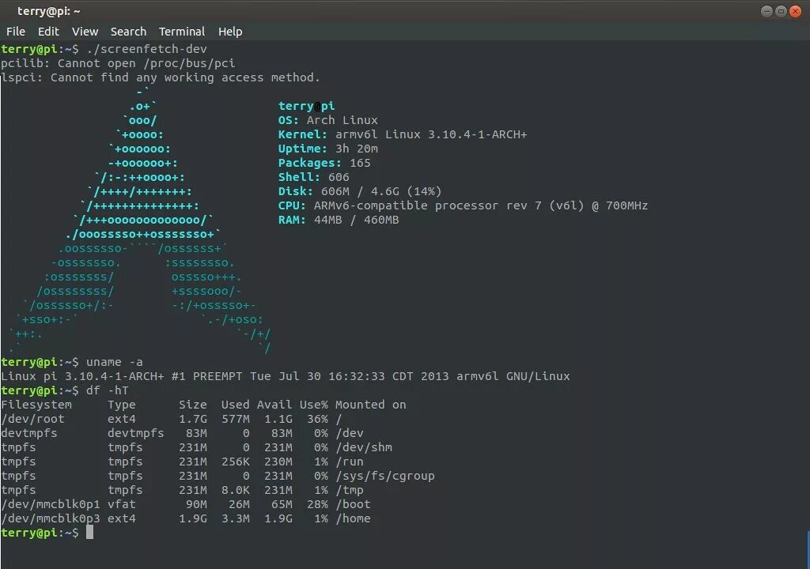Click the 'Mounted on' column header
The image size is (810, 569).
tap(370, 405)
